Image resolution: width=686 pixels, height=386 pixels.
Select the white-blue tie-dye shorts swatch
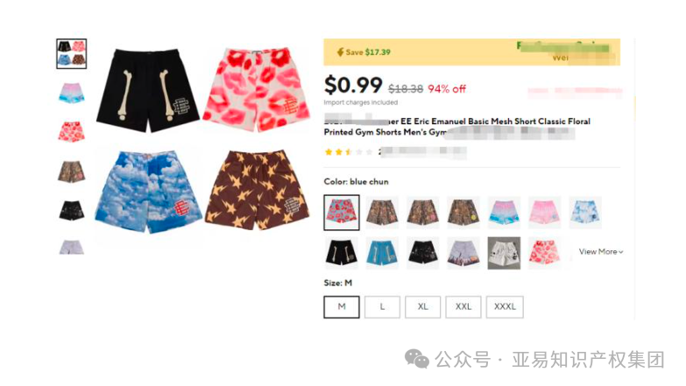(x=585, y=213)
